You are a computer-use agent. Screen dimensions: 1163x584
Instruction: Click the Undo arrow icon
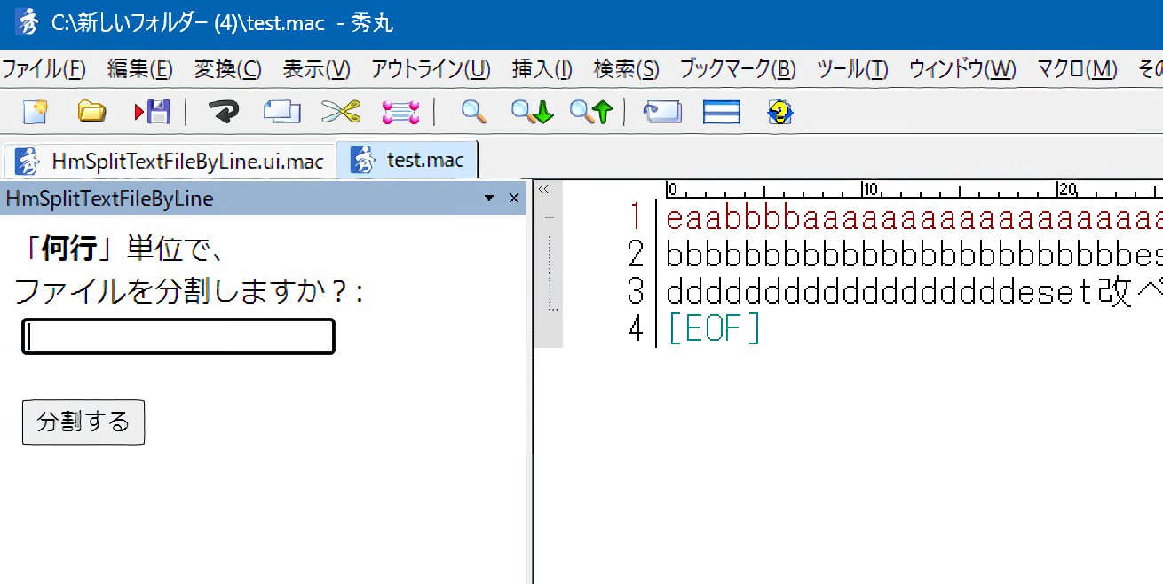[224, 112]
